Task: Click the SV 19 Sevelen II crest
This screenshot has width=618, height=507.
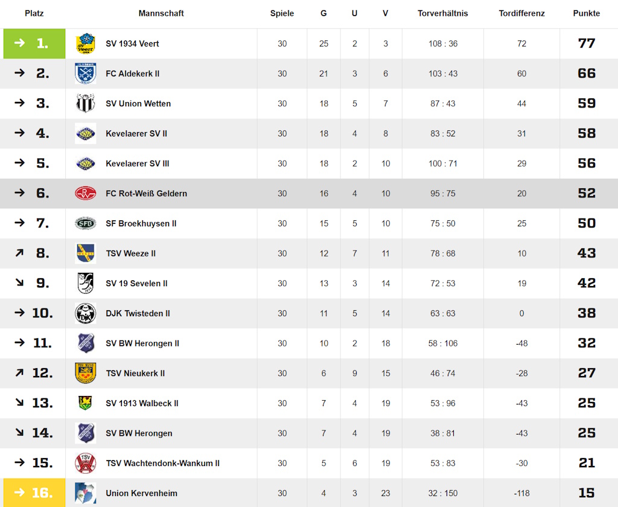Action: (86, 283)
